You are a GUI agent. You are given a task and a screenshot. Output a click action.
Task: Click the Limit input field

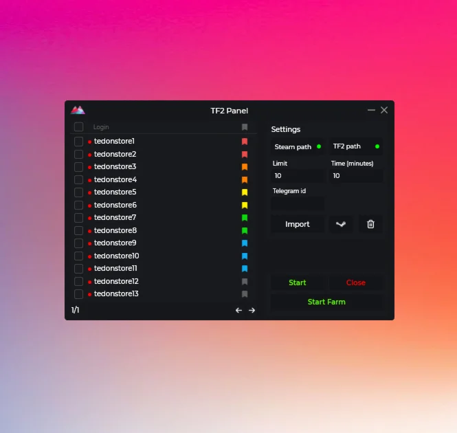pos(298,175)
